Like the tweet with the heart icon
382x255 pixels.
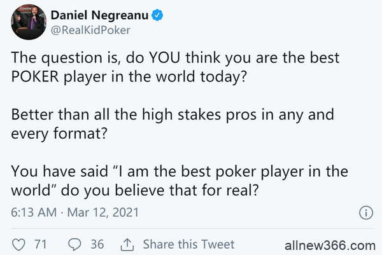(x=18, y=244)
